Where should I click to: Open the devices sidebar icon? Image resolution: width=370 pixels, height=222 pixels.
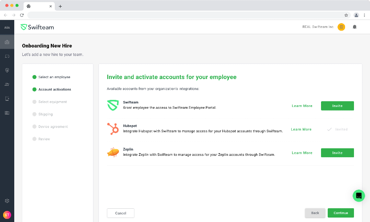[x=7, y=56]
